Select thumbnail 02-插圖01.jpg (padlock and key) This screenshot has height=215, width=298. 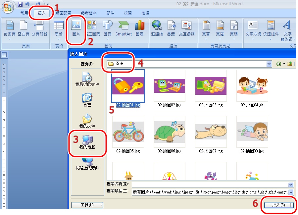tap(128, 86)
